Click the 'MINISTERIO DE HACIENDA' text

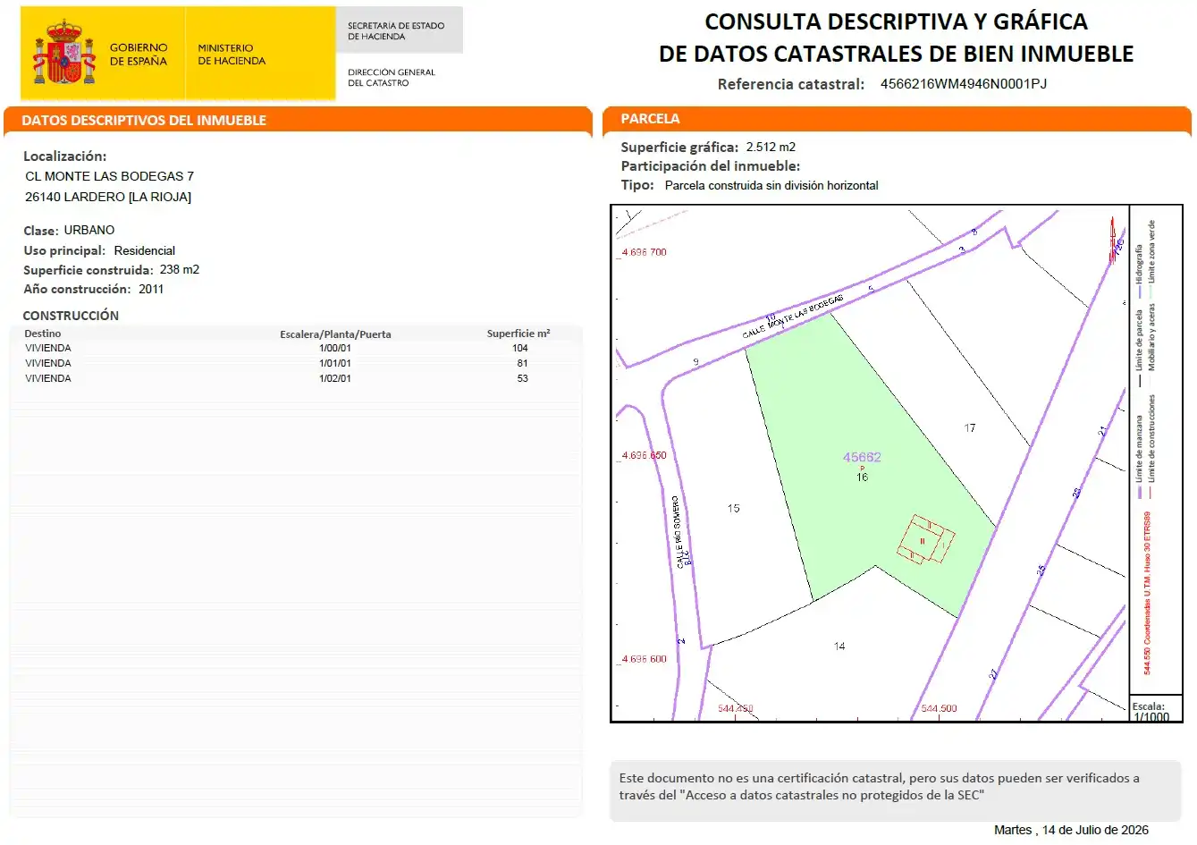pyautogui.click(x=232, y=55)
